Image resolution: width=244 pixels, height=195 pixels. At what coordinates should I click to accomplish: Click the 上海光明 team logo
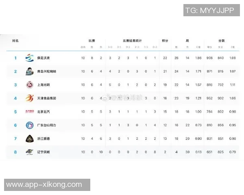(x=29, y=84)
